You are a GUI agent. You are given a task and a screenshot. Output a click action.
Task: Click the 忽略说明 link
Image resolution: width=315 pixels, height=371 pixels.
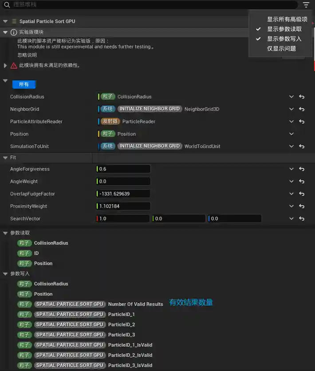(x=27, y=55)
